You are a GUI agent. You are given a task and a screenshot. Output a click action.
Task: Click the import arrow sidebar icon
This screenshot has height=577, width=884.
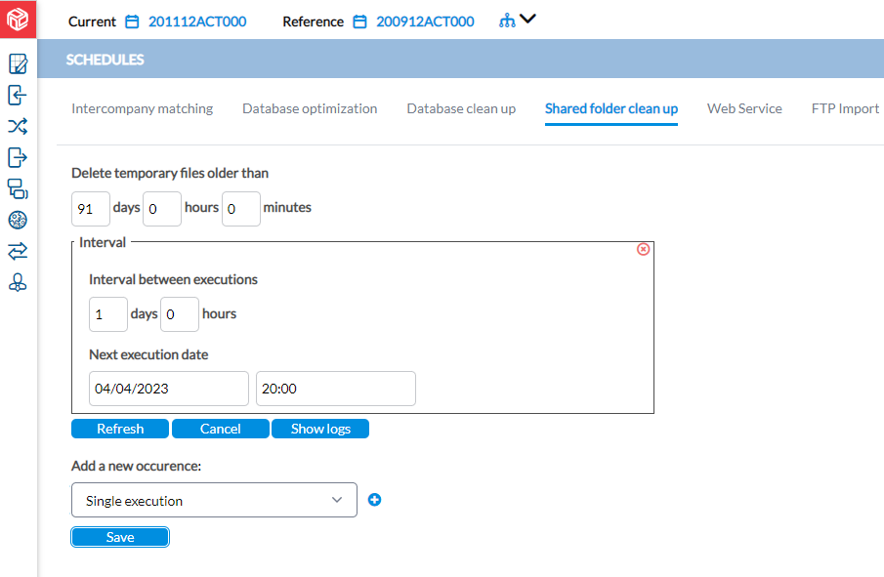18,96
